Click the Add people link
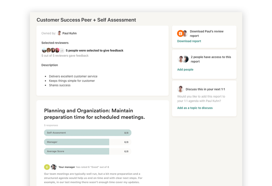Screen dimensions: 272x186 185,69
